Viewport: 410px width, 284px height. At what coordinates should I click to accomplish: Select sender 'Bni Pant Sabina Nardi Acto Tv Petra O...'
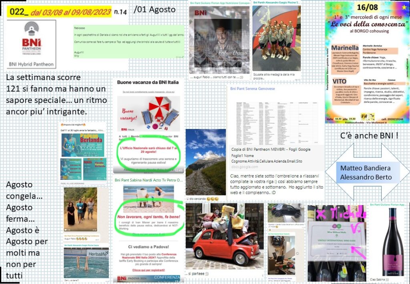click(149, 180)
